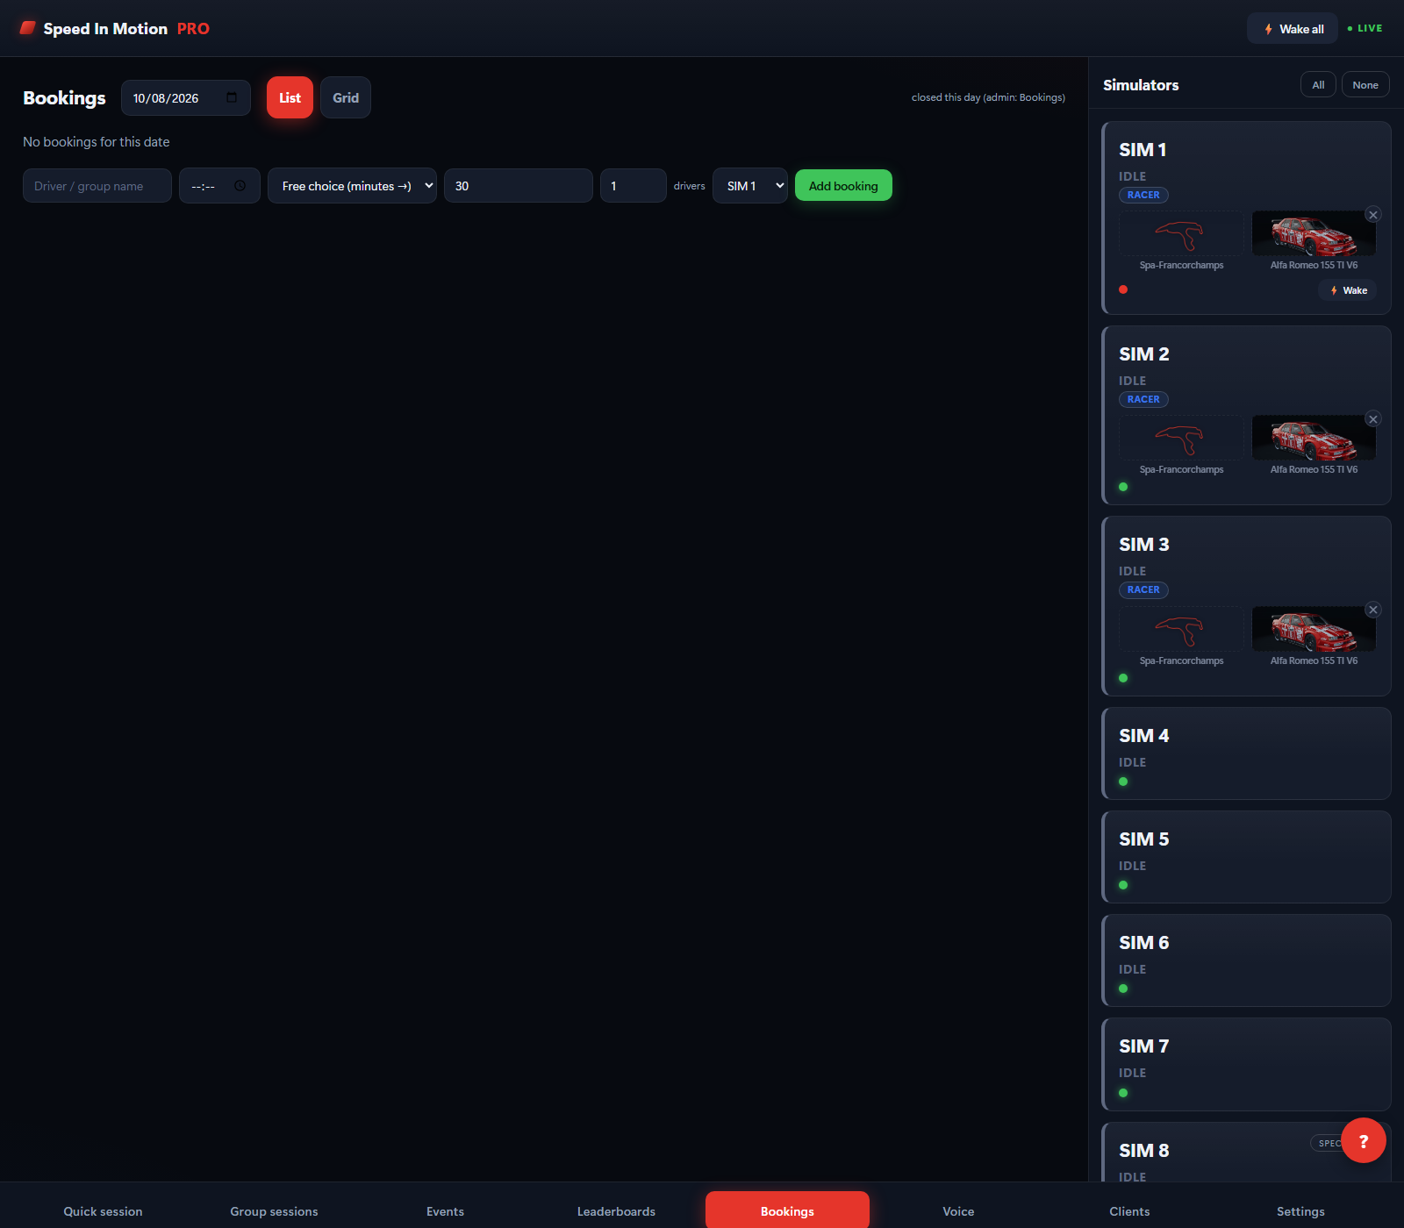Click the minutes field showing 30
This screenshot has width=1404, height=1228.
[519, 186]
